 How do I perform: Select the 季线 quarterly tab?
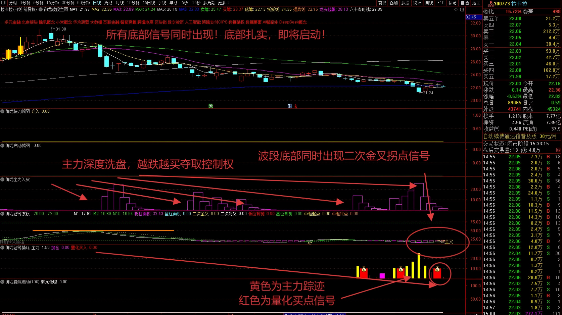162,3
